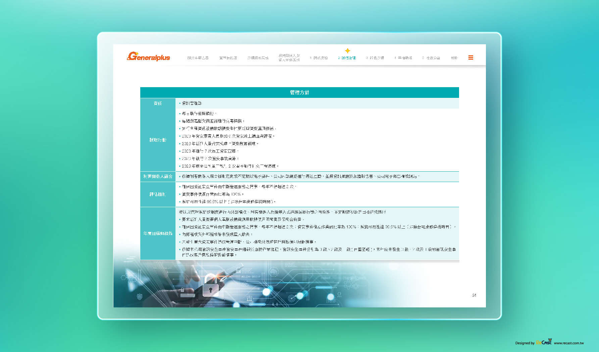
Task: Click the 管理方針 table header
Action: 300,93
